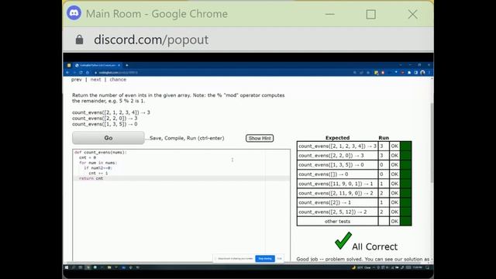The width and height of the screenshot is (496, 279).
Task: Click the 'return cnt' line in the editor
Action: (x=91, y=178)
